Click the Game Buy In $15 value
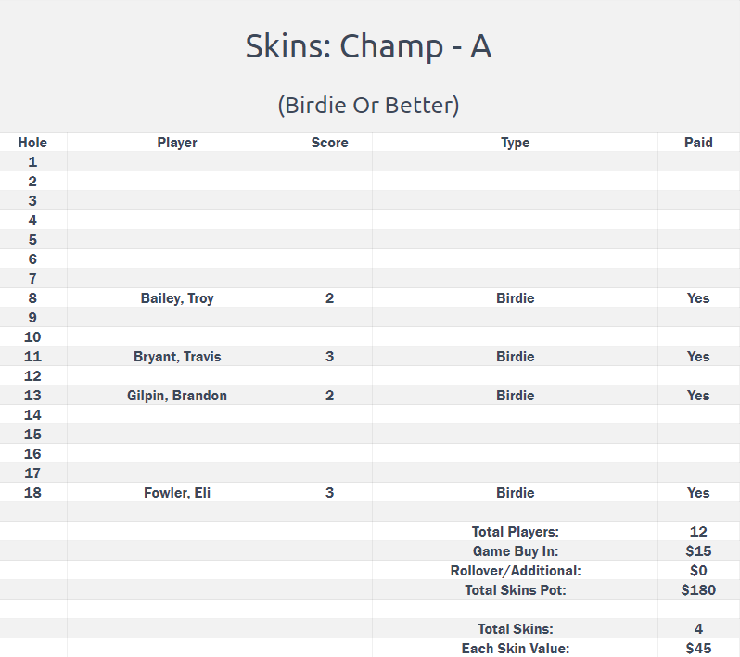Viewport: 740px width, 657px height. coord(698,550)
